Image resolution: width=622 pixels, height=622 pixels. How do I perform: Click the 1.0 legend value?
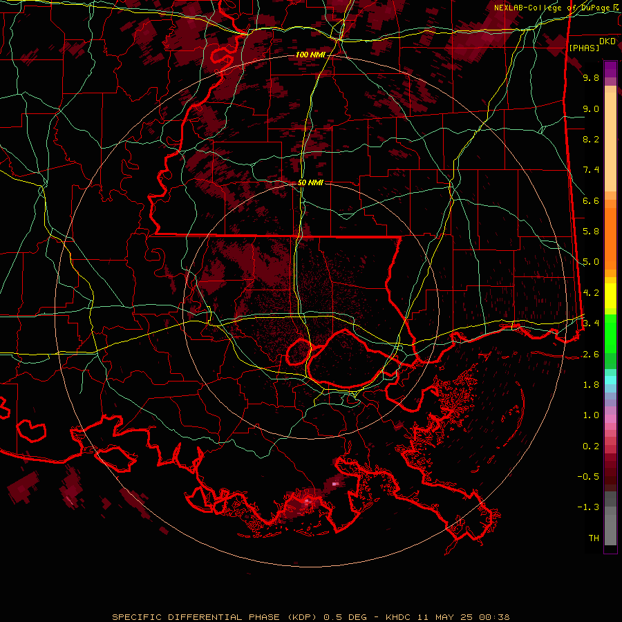click(x=591, y=415)
